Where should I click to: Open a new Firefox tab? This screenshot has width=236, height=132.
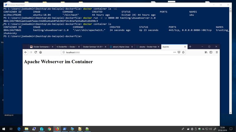190,47
